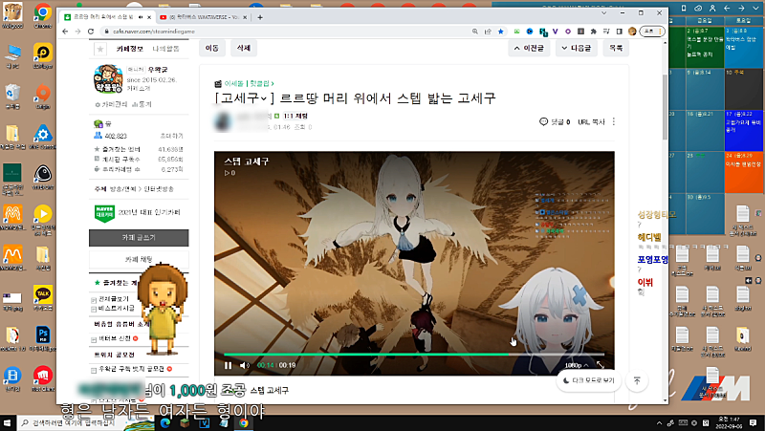Close the YouTube WAKTAVERSE tab

(x=246, y=17)
